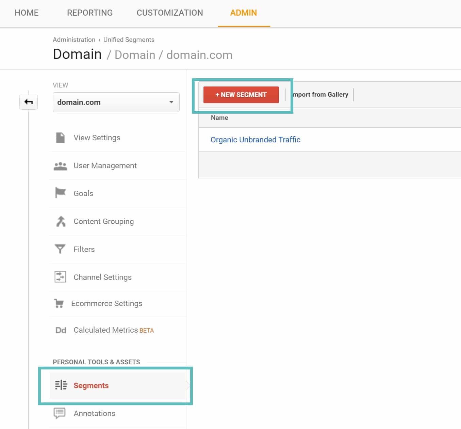This screenshot has height=429, width=461.
Task: Expand the domain.com view selector
Action: point(116,102)
